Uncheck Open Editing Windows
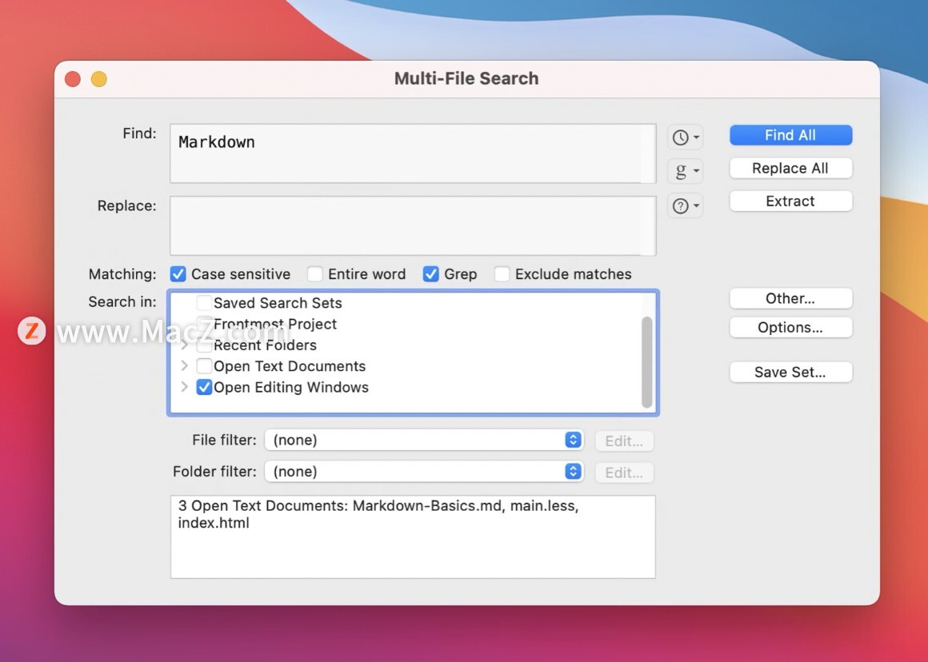 tap(204, 388)
